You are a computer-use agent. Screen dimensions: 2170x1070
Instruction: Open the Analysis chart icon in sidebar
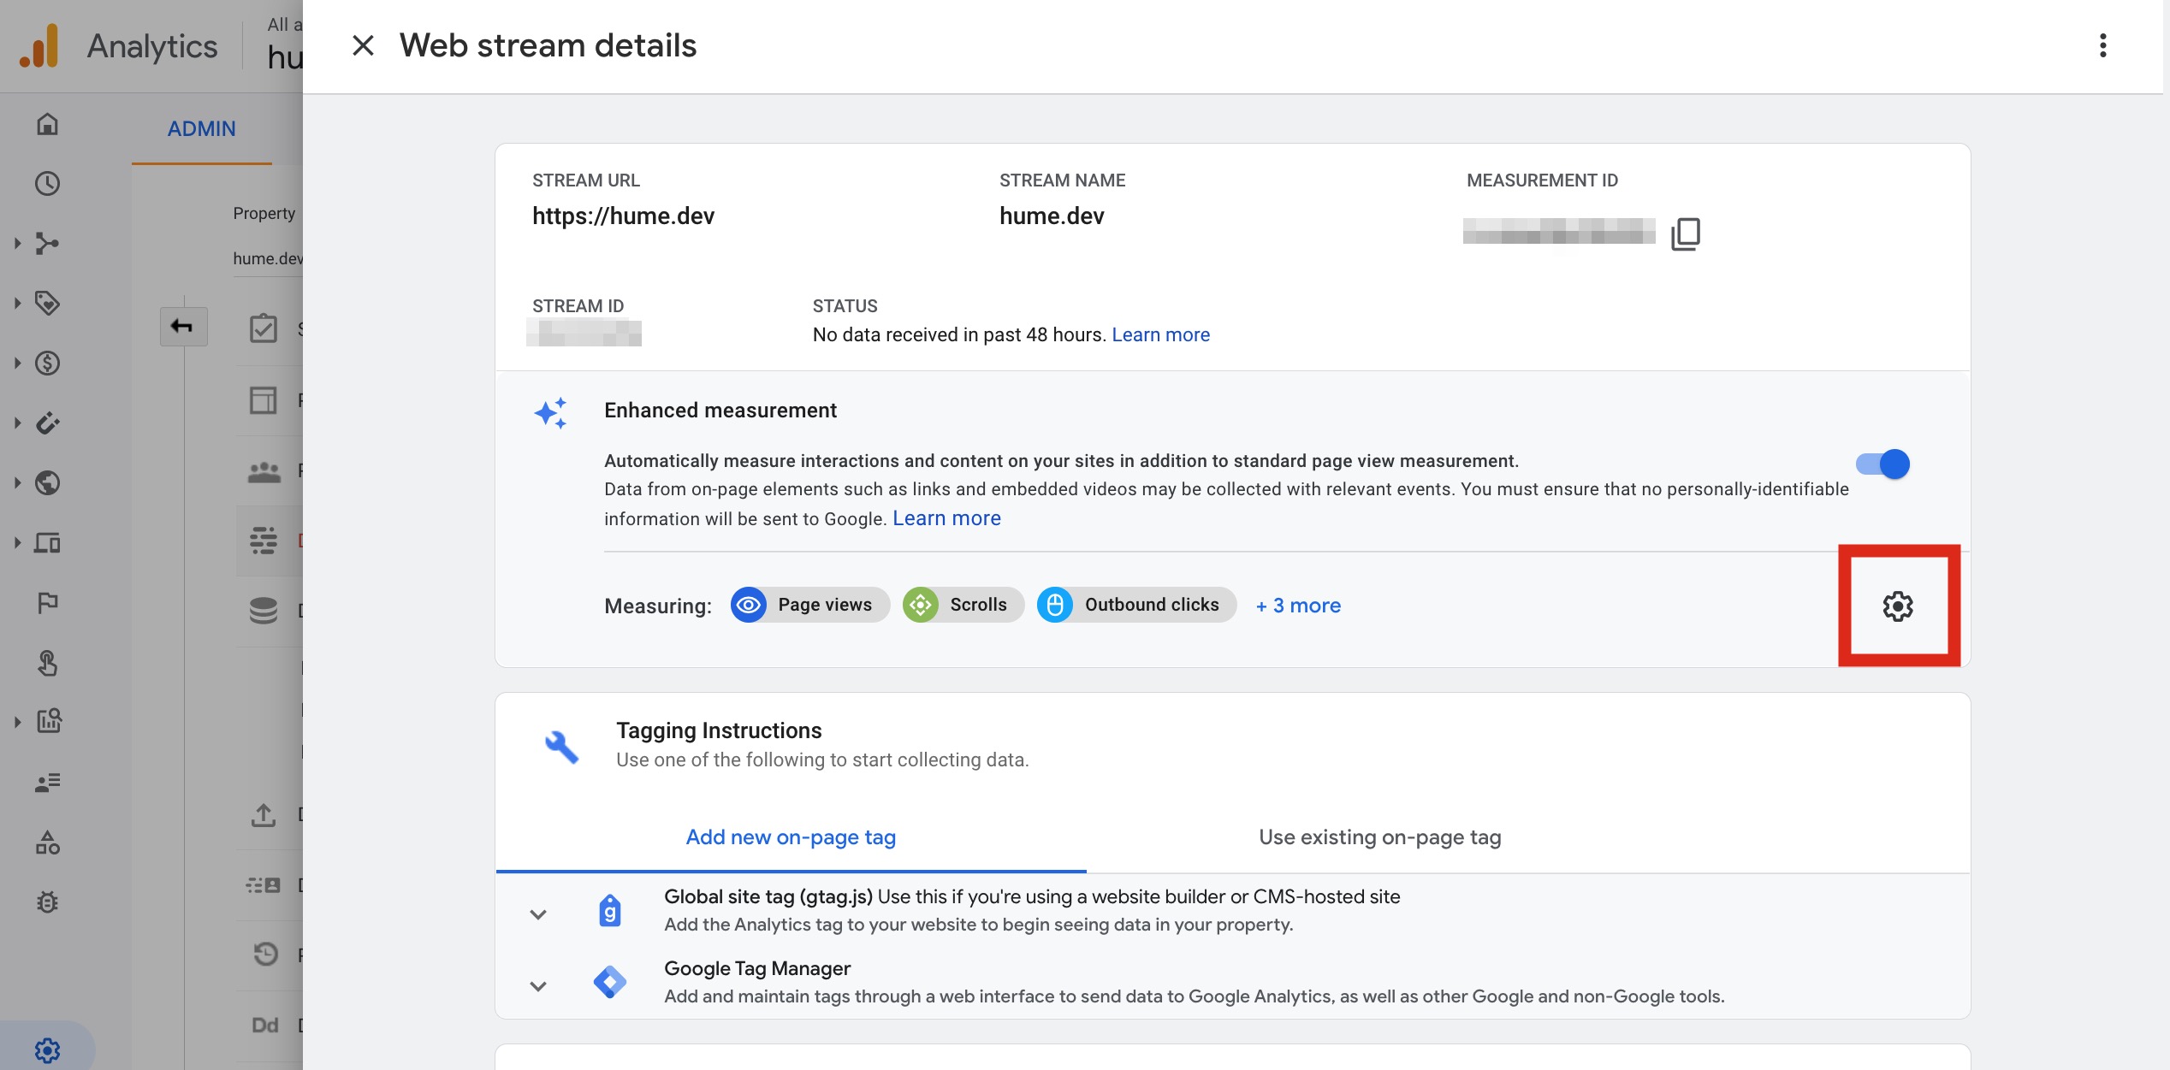tap(48, 721)
